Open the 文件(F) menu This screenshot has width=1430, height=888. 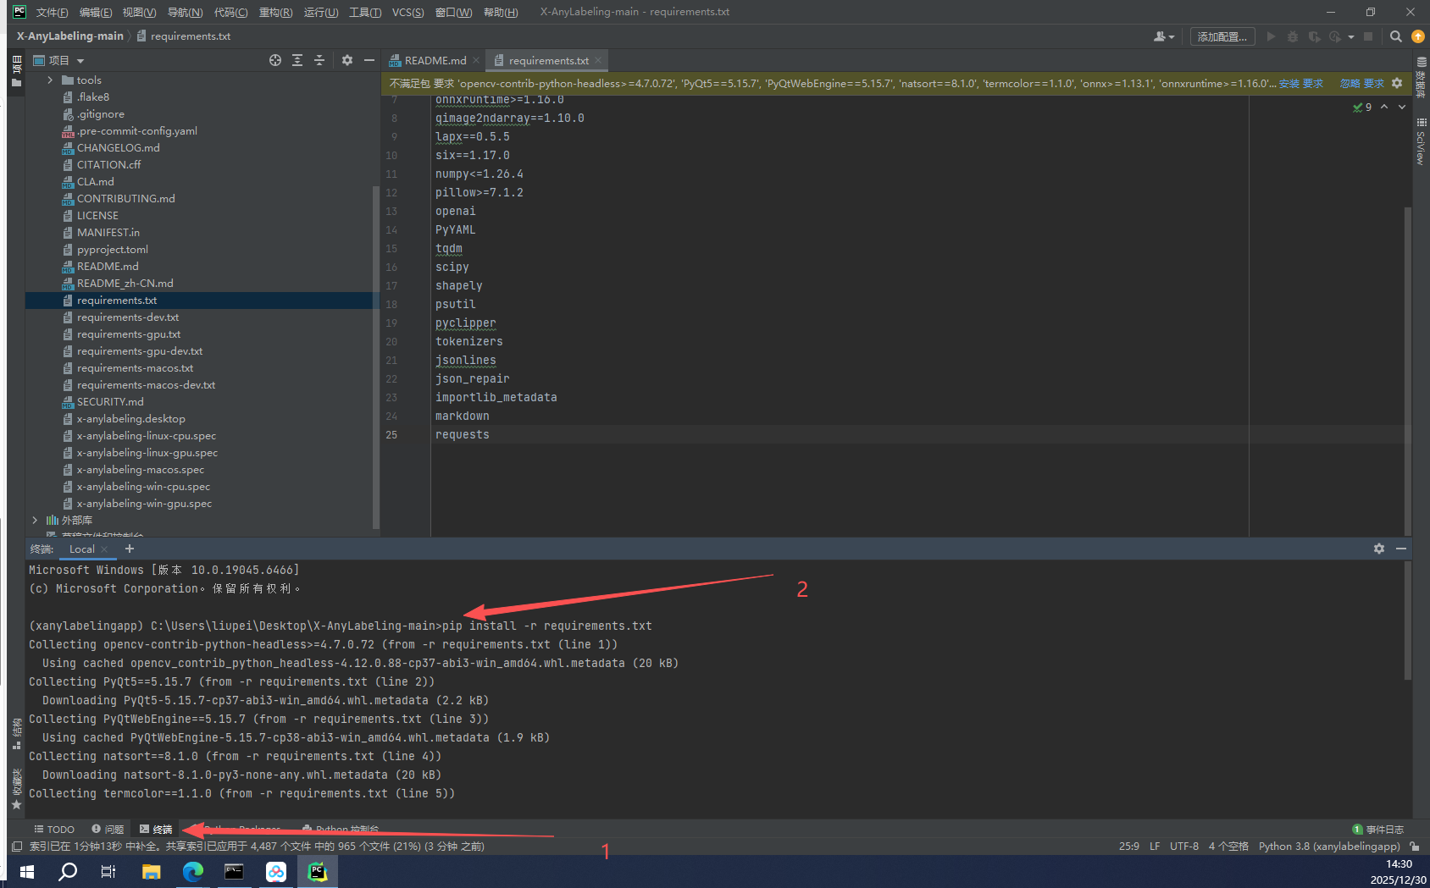click(52, 12)
